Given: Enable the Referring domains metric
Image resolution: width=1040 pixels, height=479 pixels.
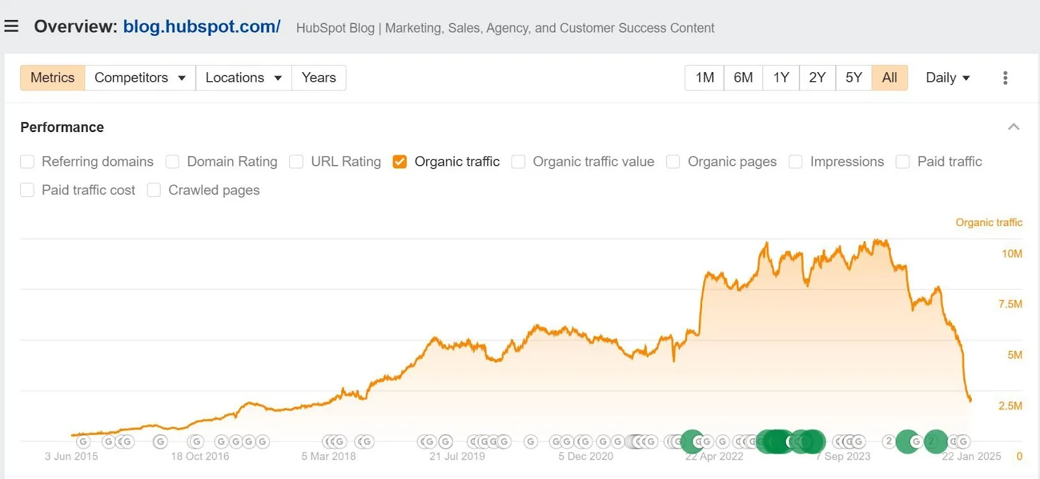Looking at the screenshot, I should pos(27,161).
